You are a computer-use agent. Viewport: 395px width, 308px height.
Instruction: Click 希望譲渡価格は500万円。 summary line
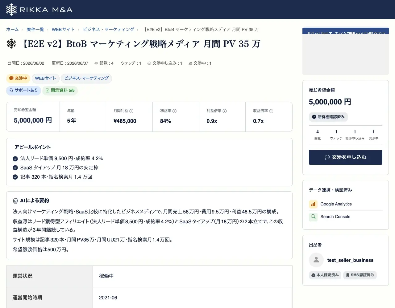41,249
